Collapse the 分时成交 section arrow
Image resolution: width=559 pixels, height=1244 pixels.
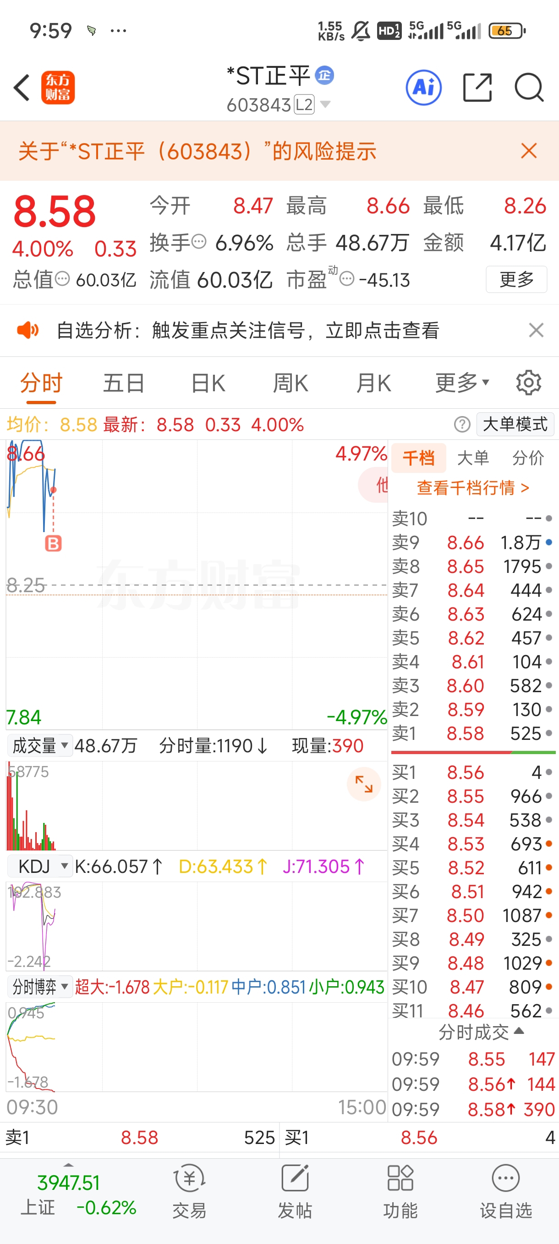click(520, 1031)
